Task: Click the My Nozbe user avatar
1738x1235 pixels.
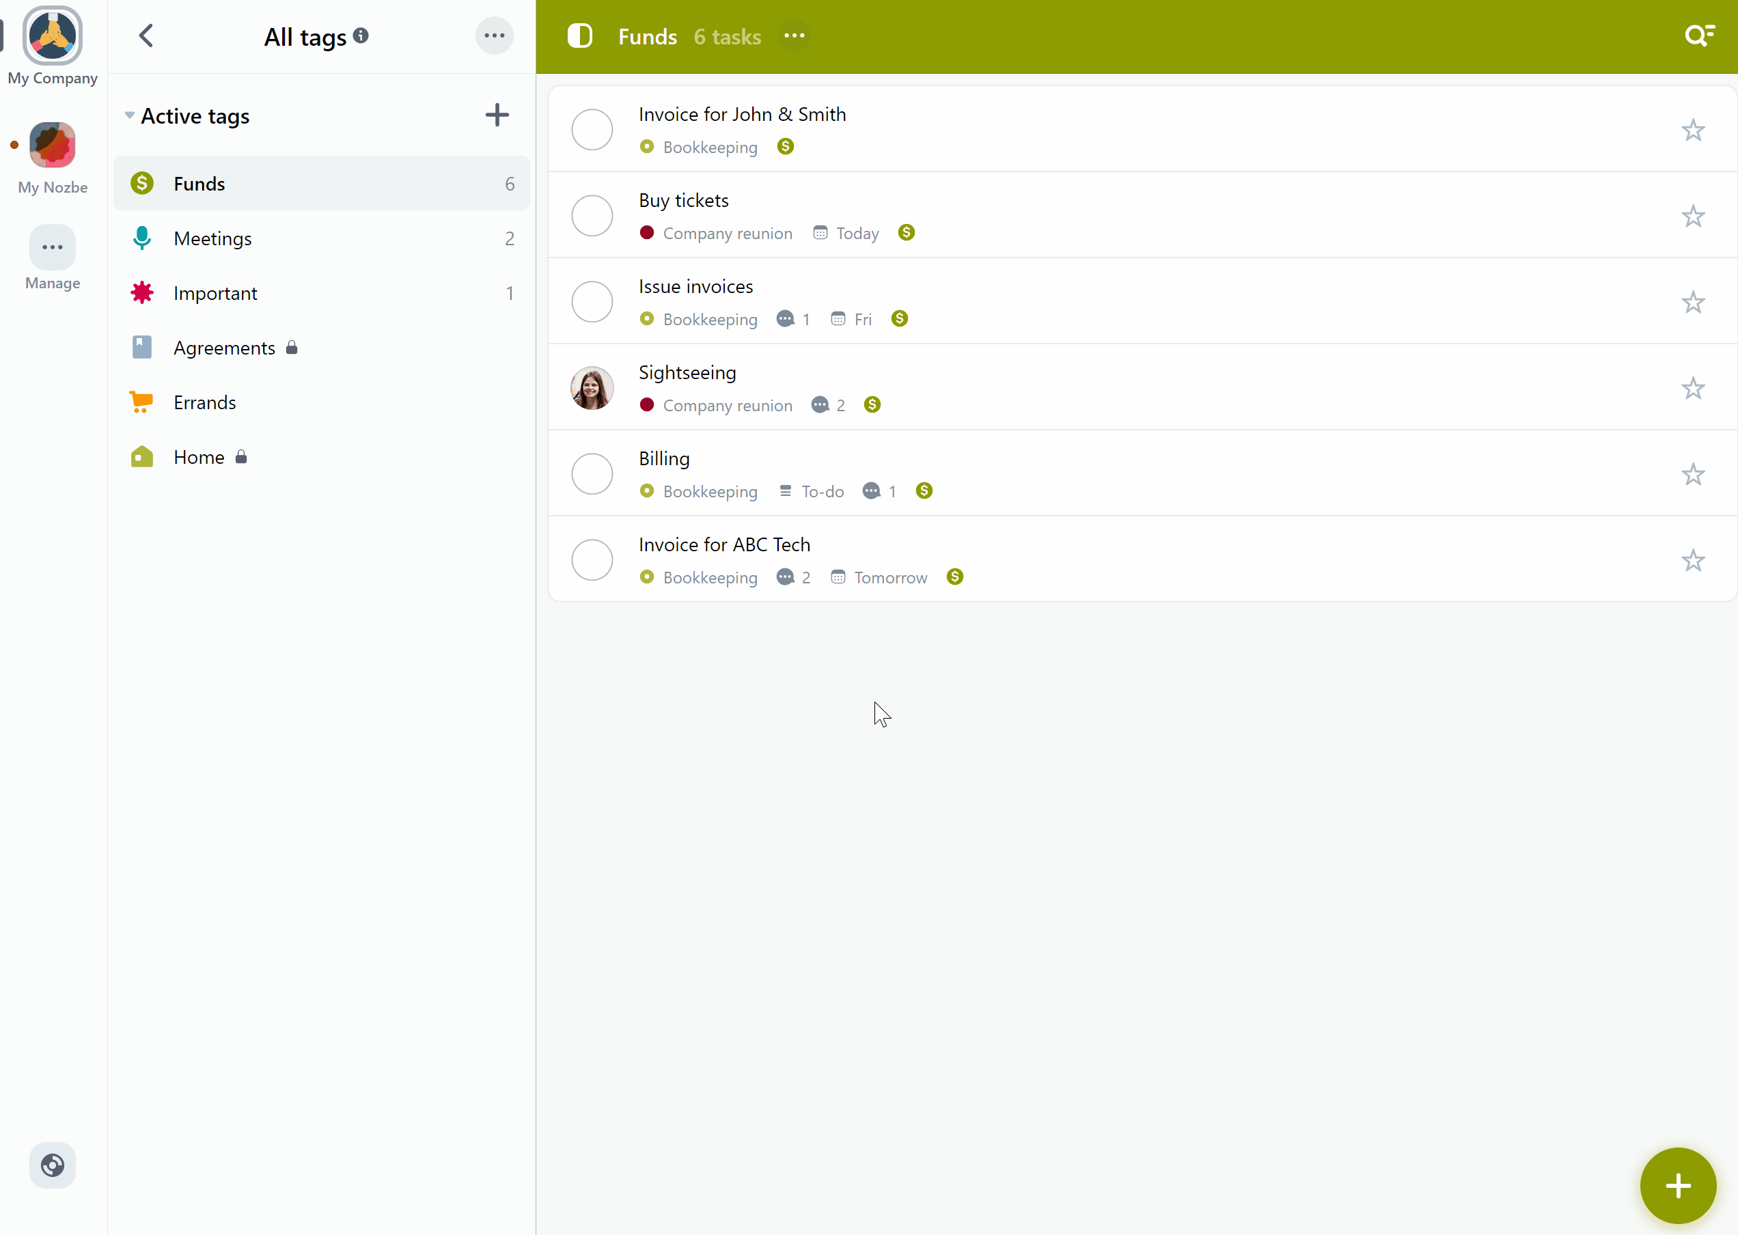Action: pos(51,144)
